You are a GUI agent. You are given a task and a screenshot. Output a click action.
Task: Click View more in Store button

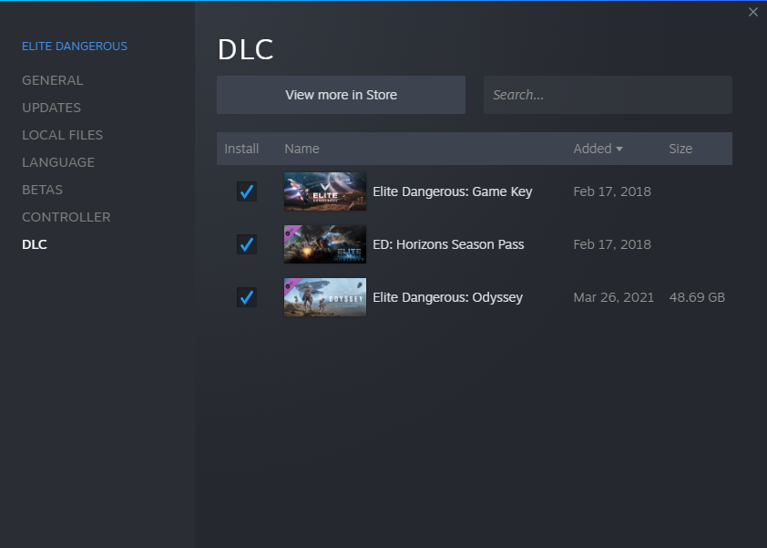point(341,95)
